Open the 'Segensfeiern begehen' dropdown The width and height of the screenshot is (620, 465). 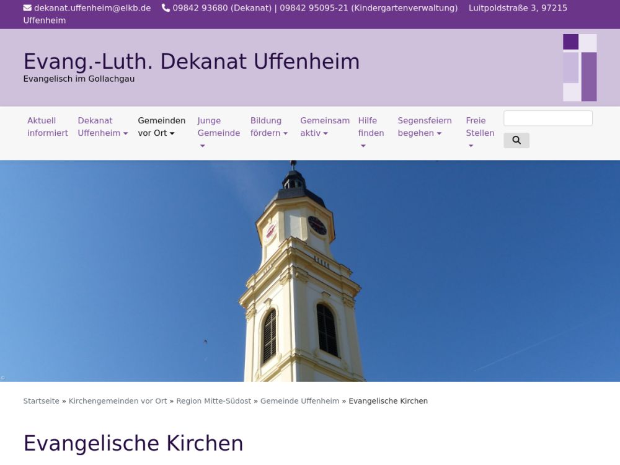tap(424, 126)
